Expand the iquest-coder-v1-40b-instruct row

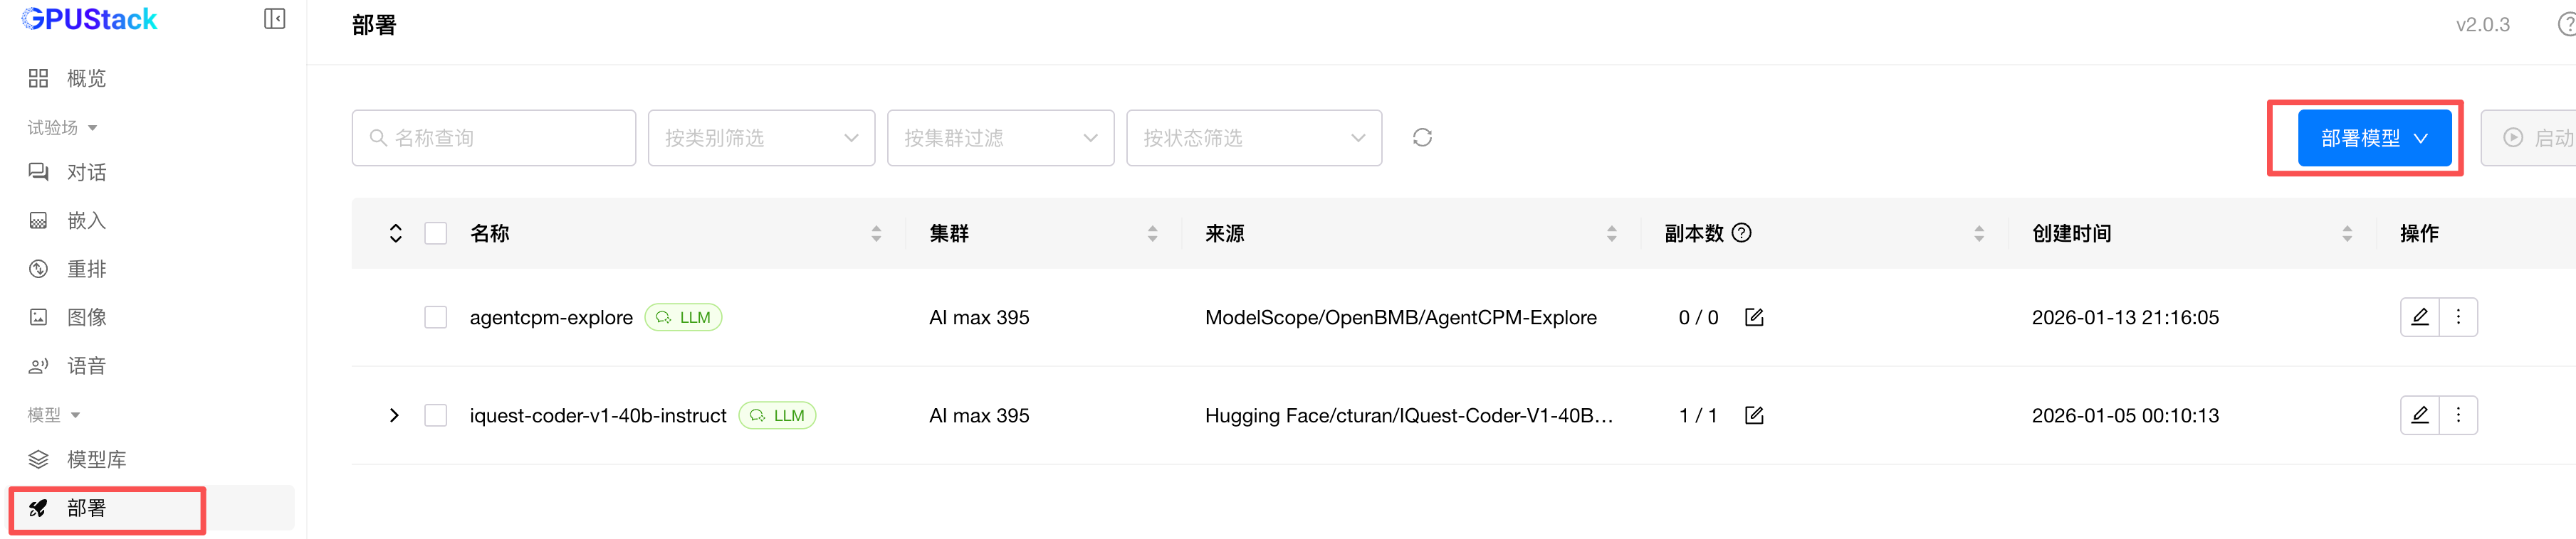[394, 415]
